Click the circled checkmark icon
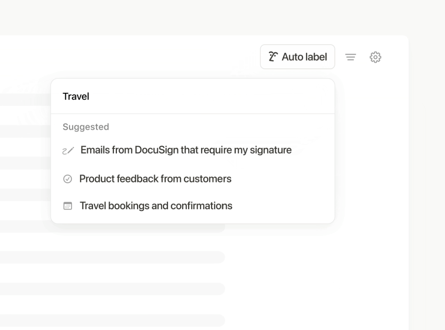The width and height of the screenshot is (445, 330). pyautogui.click(x=67, y=179)
